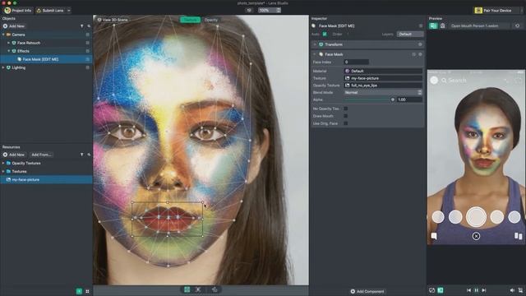Click the Objects panel filter icon
Screen dimensions: 526x296
pos(82,25)
